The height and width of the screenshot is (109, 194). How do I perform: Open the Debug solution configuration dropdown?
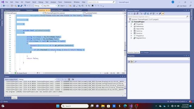38,6
